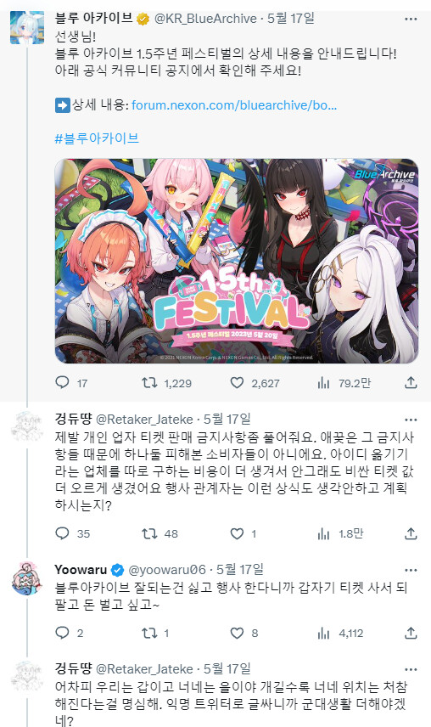
Task: Open the 1.5th Festival image
Action: pos(237,261)
